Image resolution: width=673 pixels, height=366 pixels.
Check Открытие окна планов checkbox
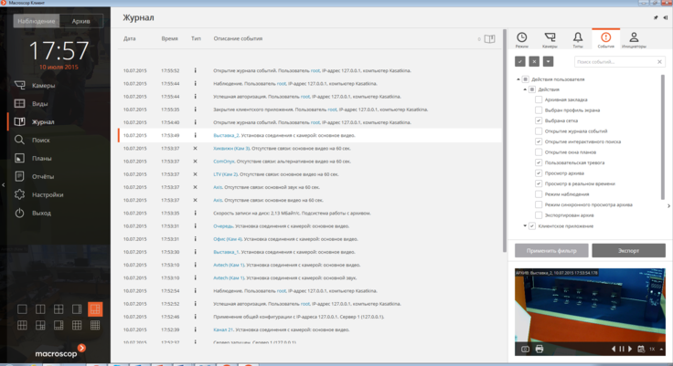click(x=539, y=152)
